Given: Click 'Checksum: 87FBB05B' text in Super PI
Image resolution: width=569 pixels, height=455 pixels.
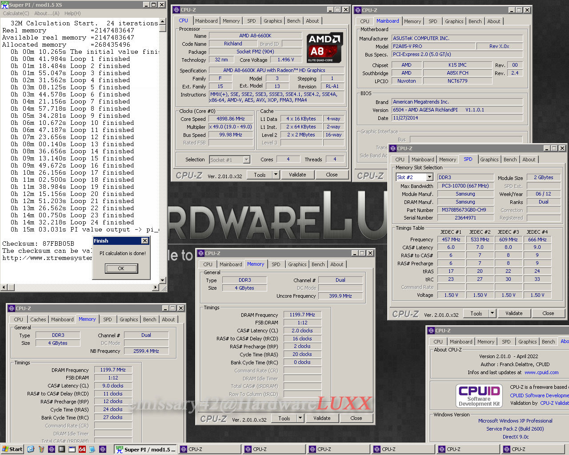Looking at the screenshot, I should click(38, 243).
